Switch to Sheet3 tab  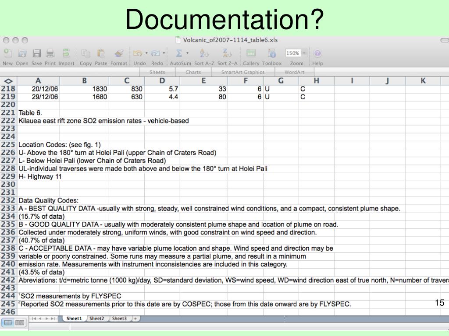tap(119, 318)
